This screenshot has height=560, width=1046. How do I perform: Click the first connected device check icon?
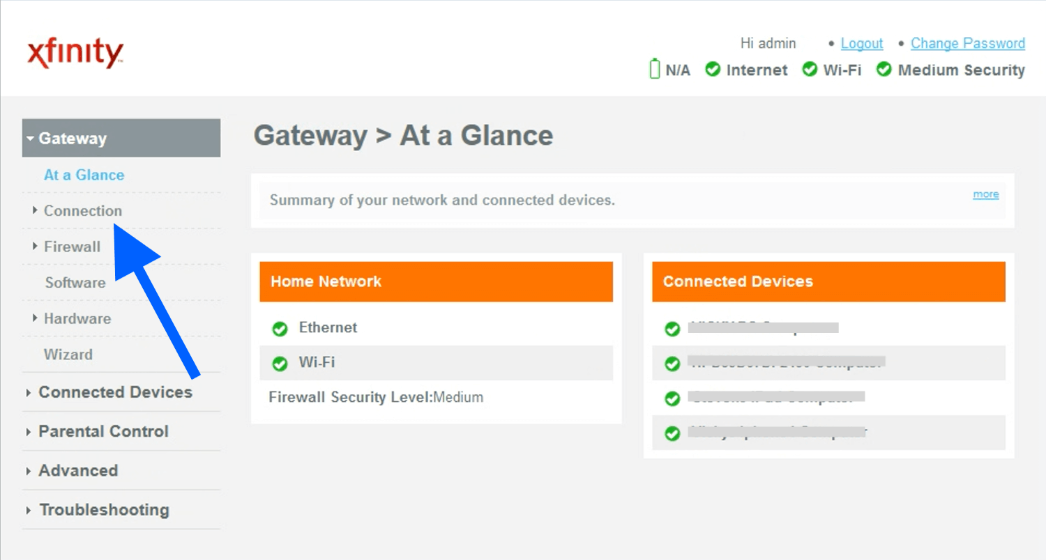[x=672, y=329]
